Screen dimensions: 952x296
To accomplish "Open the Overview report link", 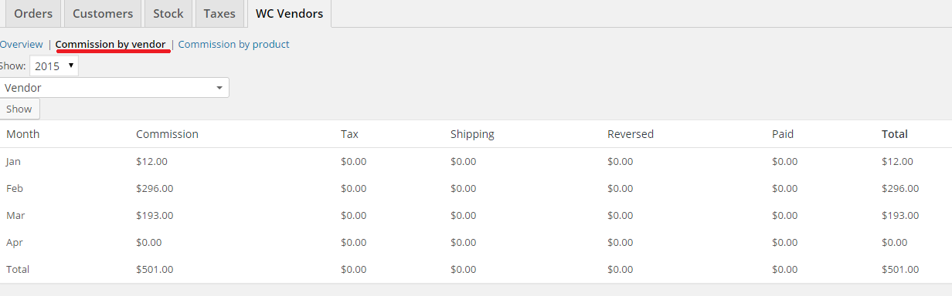I will (21, 45).
